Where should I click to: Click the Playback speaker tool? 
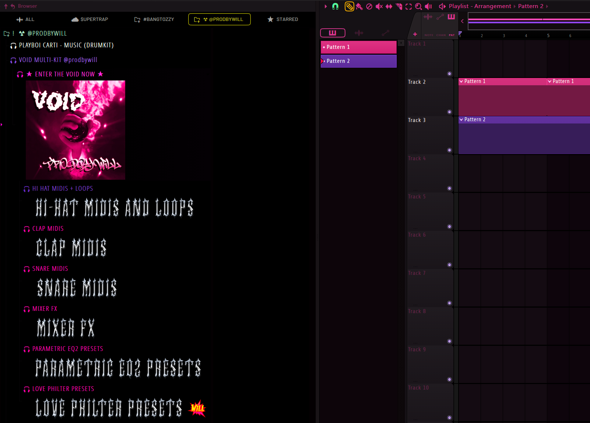click(428, 6)
